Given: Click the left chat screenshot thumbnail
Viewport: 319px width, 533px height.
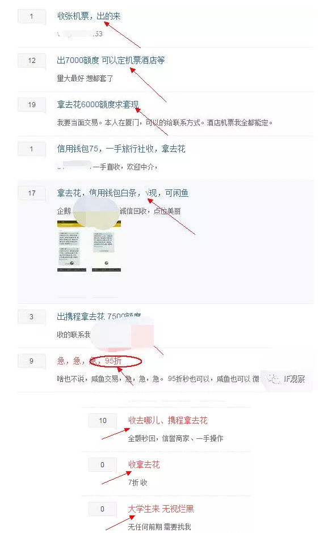Looking at the screenshot, I should click(x=72, y=246).
